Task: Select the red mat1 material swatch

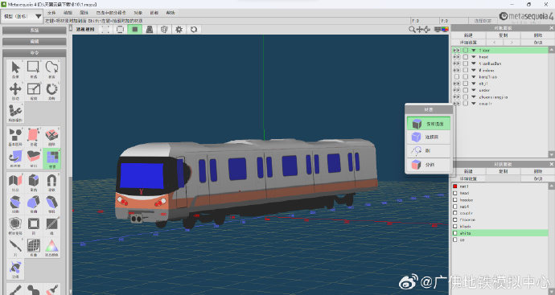Action: pyautogui.click(x=454, y=186)
